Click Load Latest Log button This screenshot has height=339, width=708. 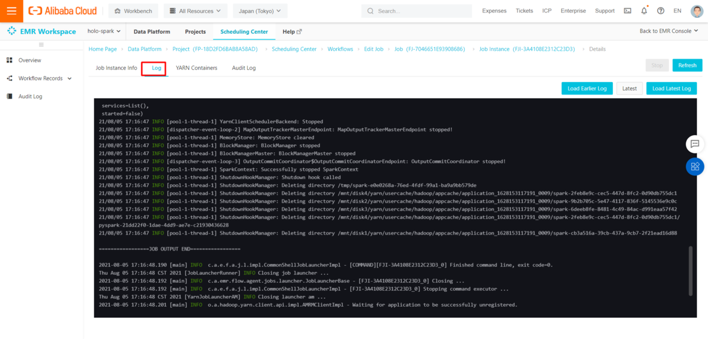tap(671, 88)
